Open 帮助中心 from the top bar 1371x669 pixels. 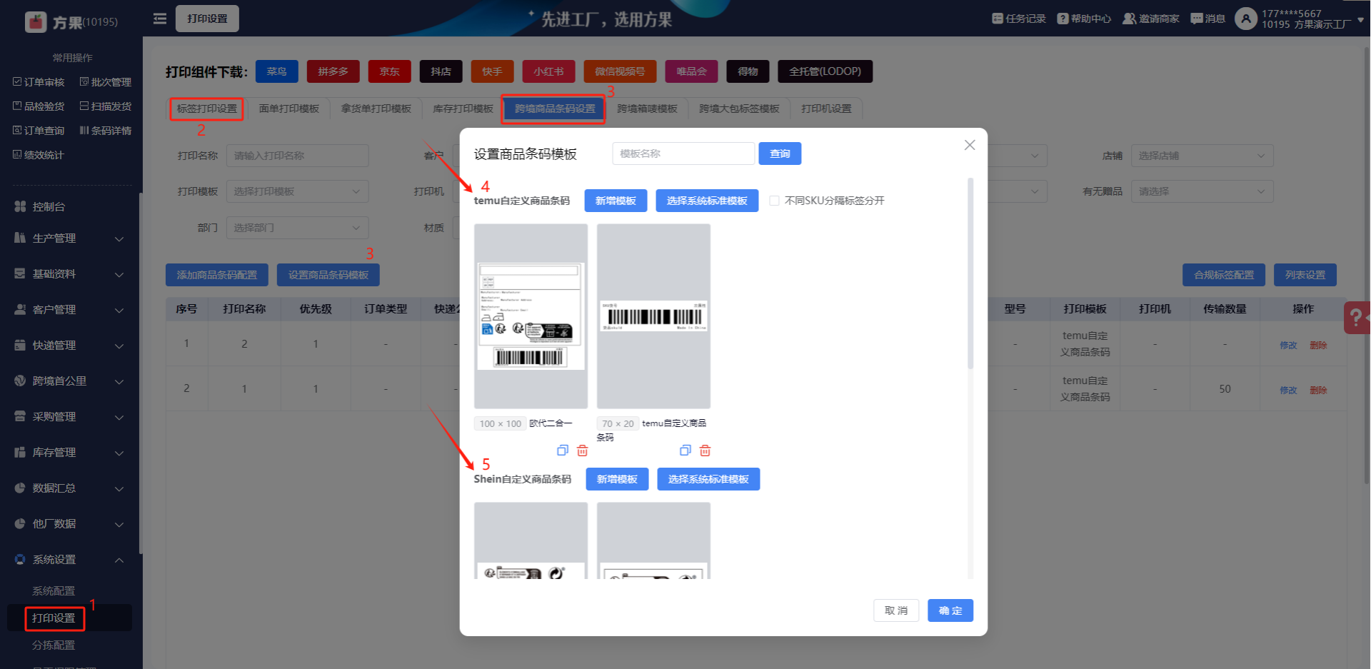pyautogui.click(x=1084, y=19)
